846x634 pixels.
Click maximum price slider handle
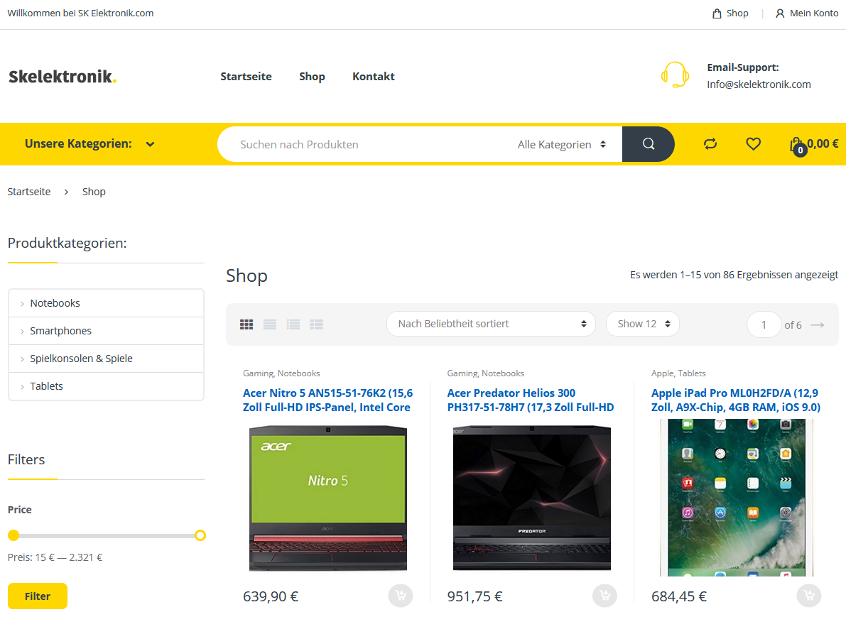tap(200, 535)
